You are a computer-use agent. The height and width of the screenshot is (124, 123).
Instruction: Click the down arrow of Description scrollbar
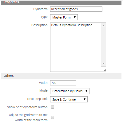coord(103,64)
